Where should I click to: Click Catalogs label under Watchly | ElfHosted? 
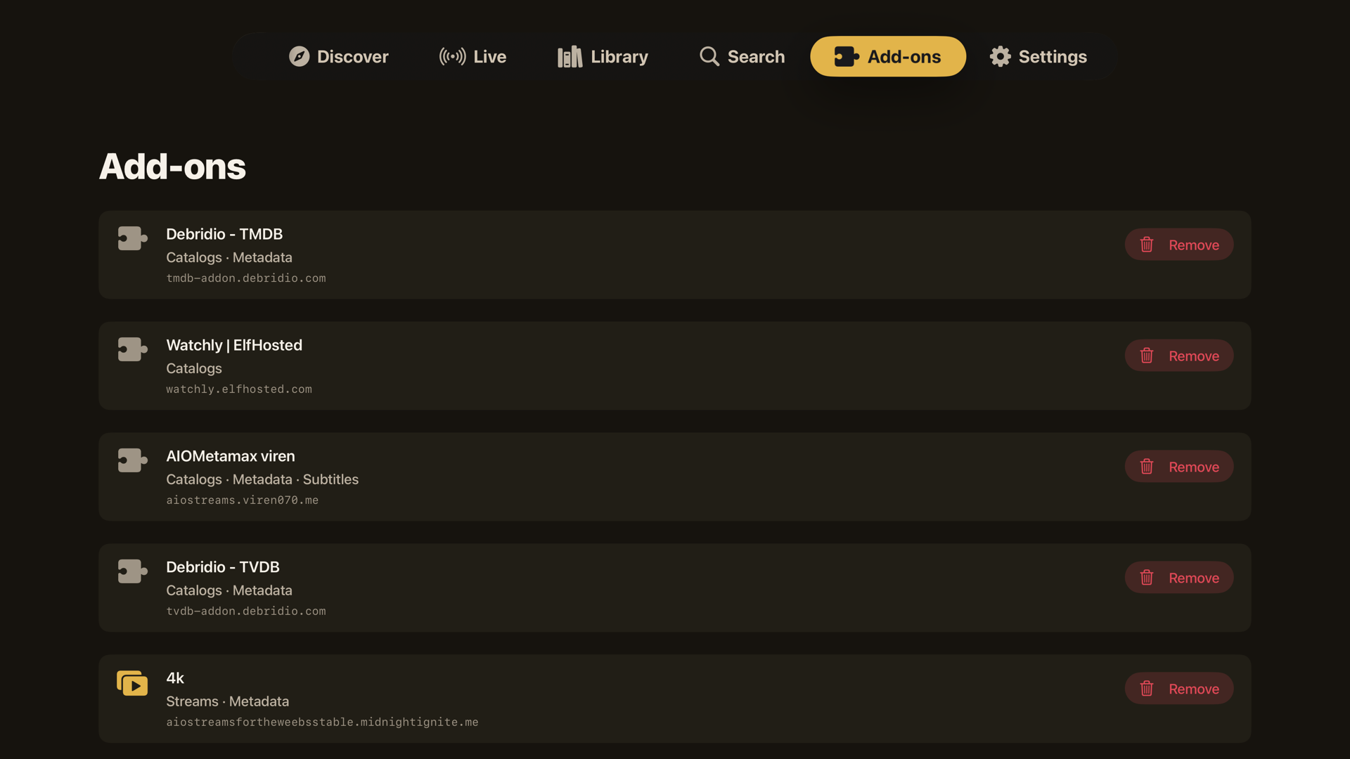coord(194,368)
